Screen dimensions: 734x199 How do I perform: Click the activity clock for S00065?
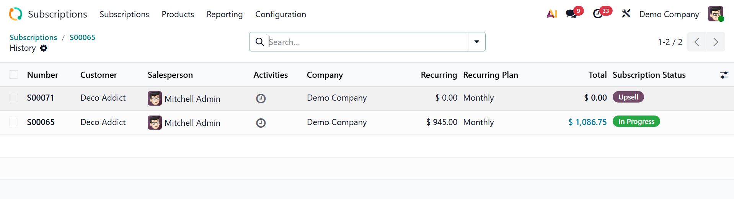pyautogui.click(x=261, y=123)
